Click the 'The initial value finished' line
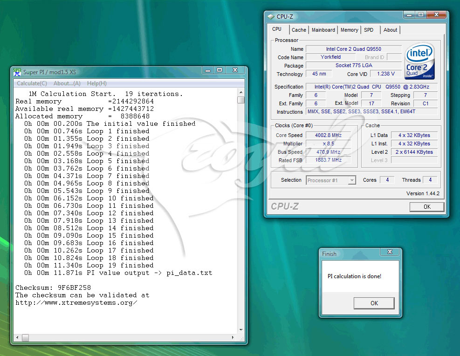The height and width of the screenshot is (356, 460). 110,124
